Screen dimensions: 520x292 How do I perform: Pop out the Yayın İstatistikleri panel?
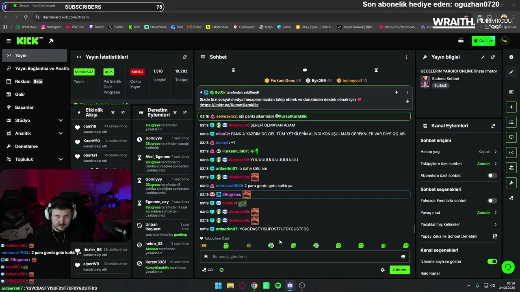(184, 57)
